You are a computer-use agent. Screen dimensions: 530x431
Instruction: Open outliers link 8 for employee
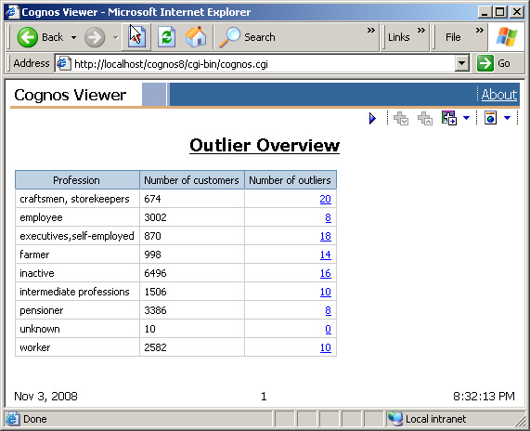pos(328,217)
